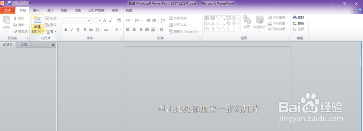Screen dimensions: 363x131
Task: Select the right arrow shape in the gallery
Action: [x=228, y=23]
